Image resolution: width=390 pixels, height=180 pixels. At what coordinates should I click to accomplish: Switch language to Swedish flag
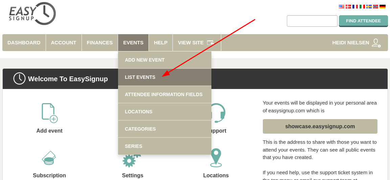click(369, 6)
